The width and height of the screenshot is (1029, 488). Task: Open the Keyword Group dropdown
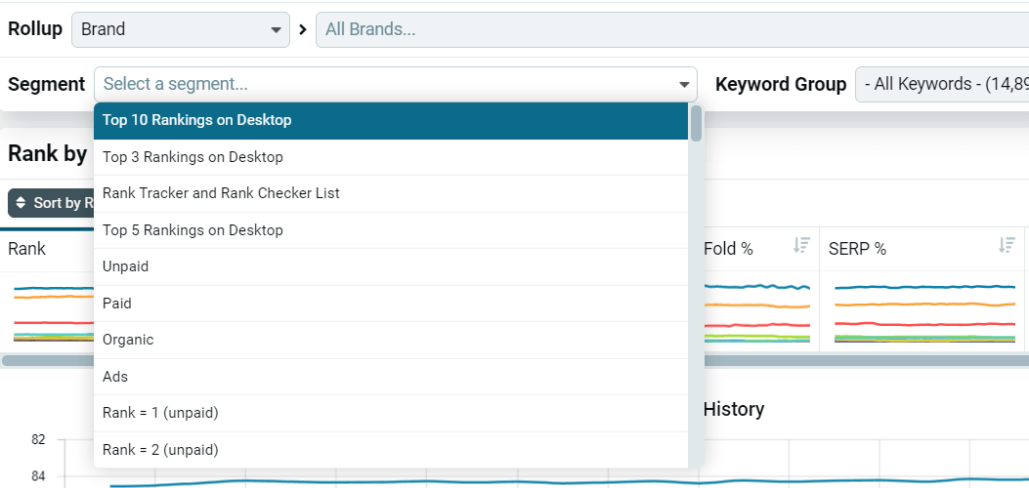pyautogui.click(x=942, y=85)
